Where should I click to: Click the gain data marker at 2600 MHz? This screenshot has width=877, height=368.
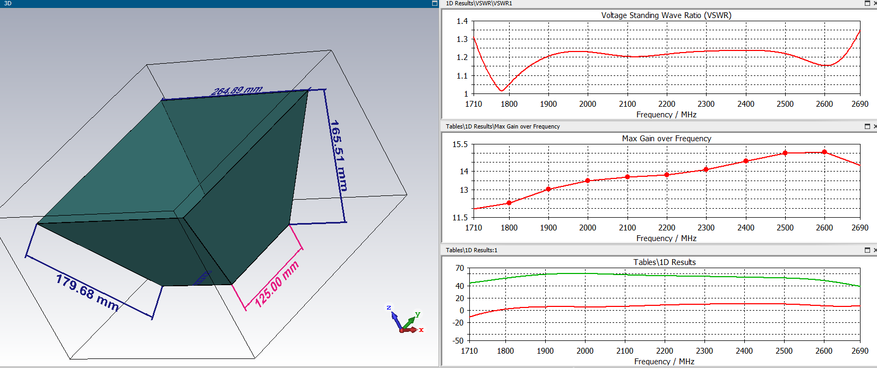[824, 152]
